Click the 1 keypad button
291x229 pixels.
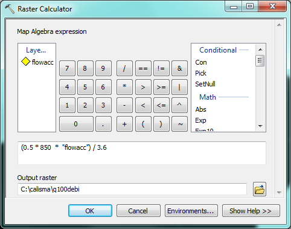click(67, 105)
